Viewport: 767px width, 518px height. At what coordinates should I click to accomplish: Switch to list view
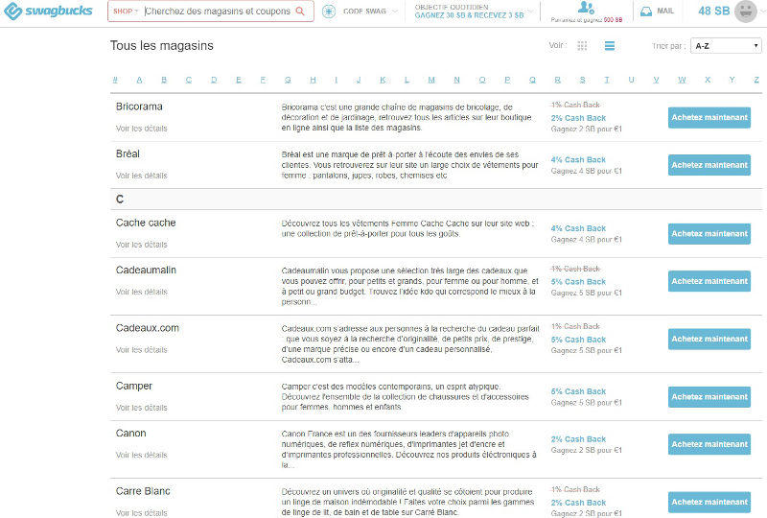tap(610, 45)
